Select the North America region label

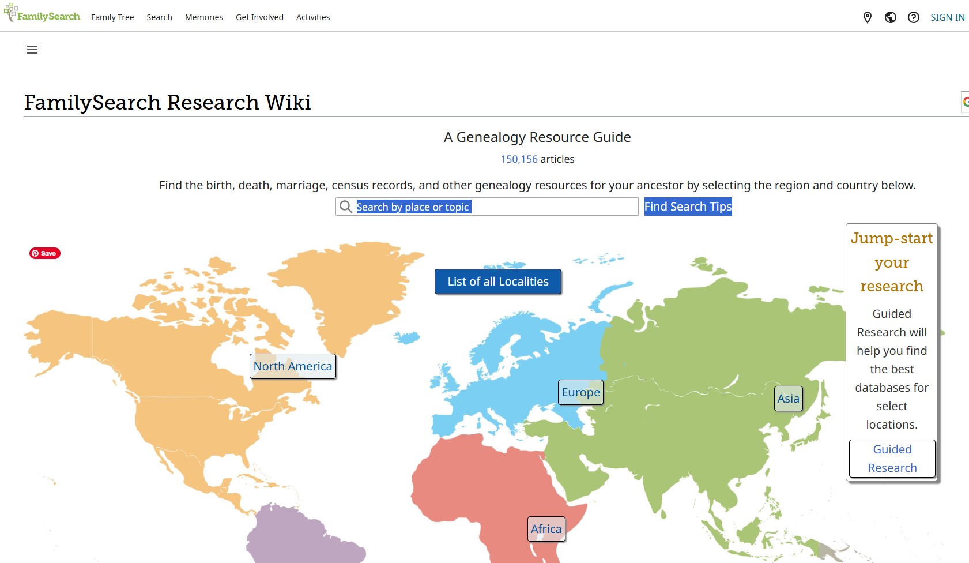[293, 366]
